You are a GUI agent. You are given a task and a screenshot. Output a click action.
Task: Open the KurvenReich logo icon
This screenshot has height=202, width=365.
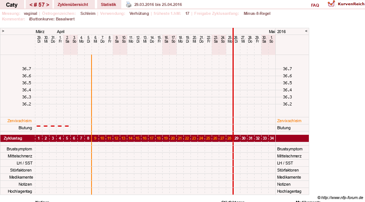pyautogui.click(x=331, y=4)
